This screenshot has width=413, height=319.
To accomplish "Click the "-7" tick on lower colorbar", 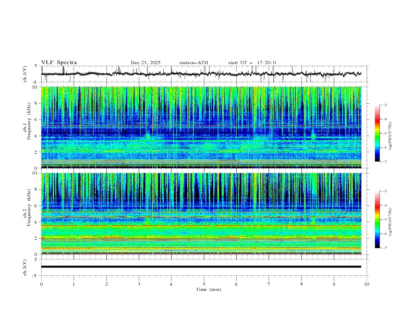I will click(385, 248).
